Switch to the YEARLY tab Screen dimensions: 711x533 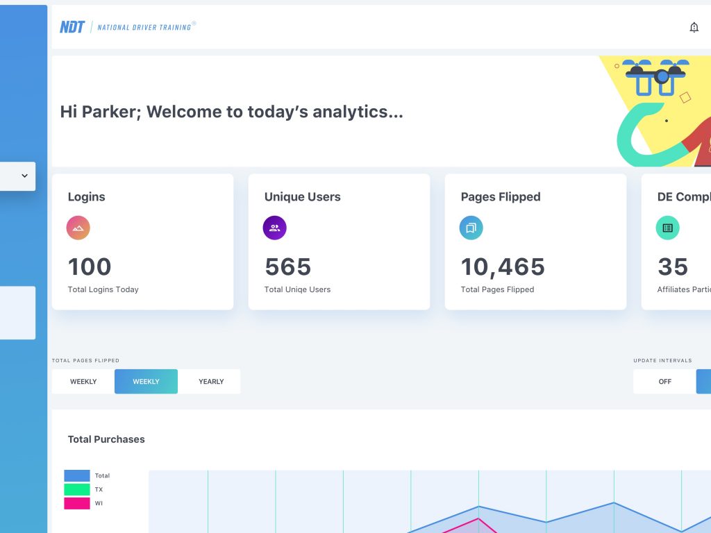211,382
